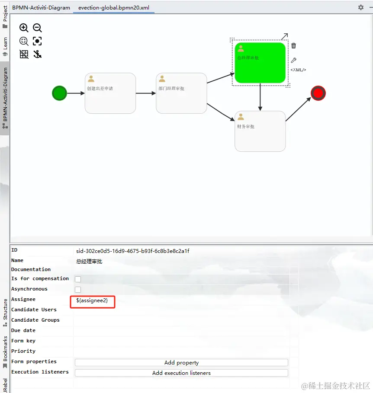
Task: Select the red end event
Action: (318, 93)
